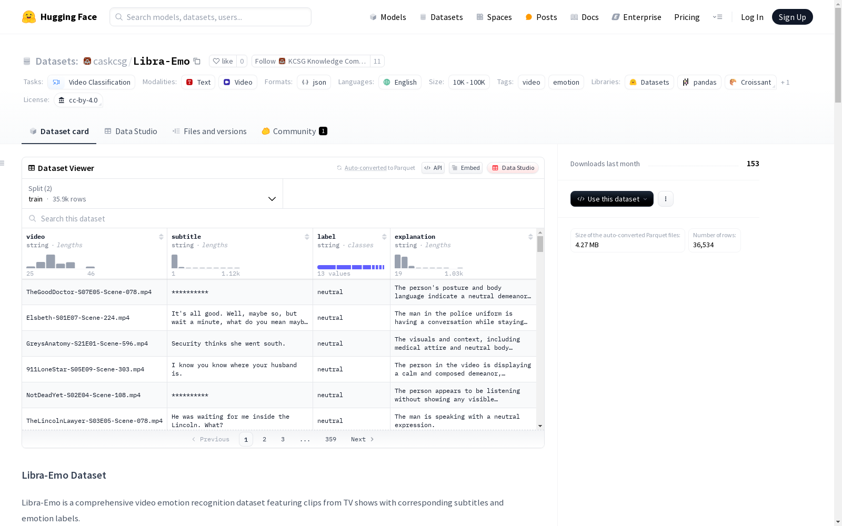
Task: Open the Dataset card tab
Action: pyautogui.click(x=59, y=131)
